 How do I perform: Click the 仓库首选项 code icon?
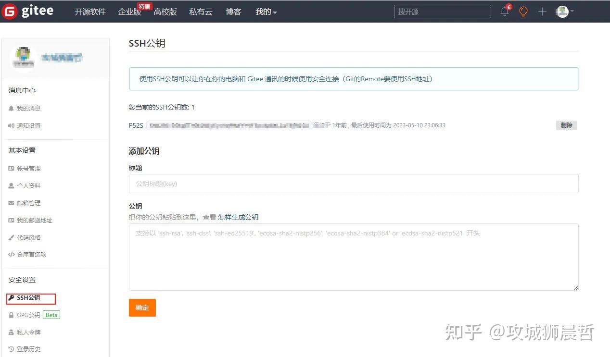coord(11,254)
